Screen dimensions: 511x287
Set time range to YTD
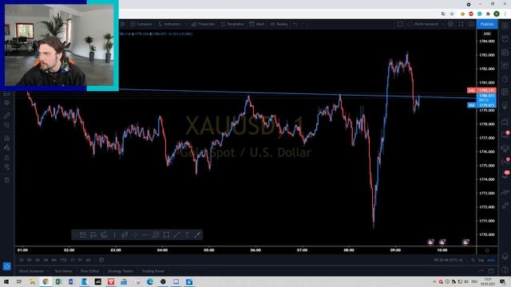63,260
